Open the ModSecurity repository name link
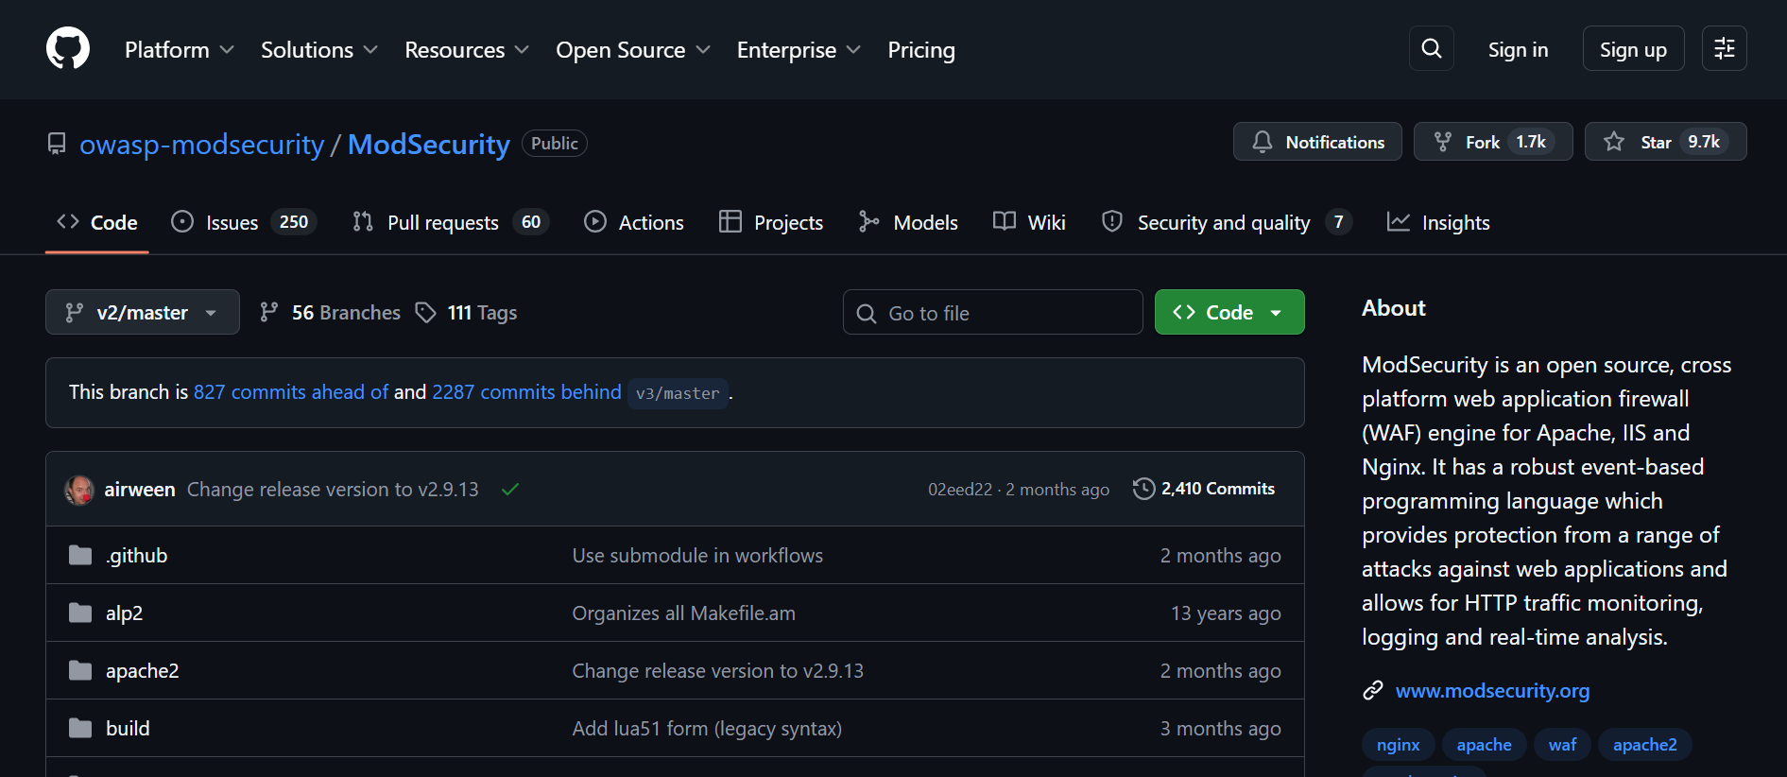This screenshot has height=777, width=1787. pyautogui.click(x=429, y=144)
